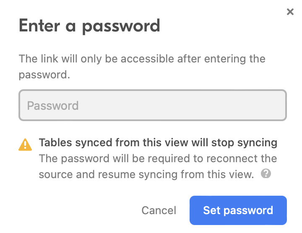
Task: Click the "stop syncing" bold warning text
Action: [244, 143]
